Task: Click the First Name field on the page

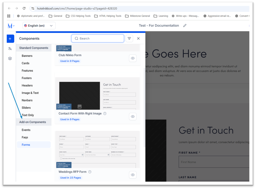Action: pyautogui.click(x=214, y=162)
